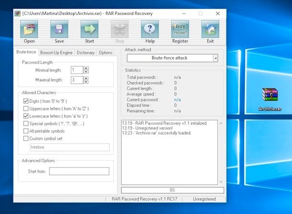Viewport: 292px width, 214px height.
Task: Disable Lowercase letters checkbox
Action: pyautogui.click(x=26, y=116)
